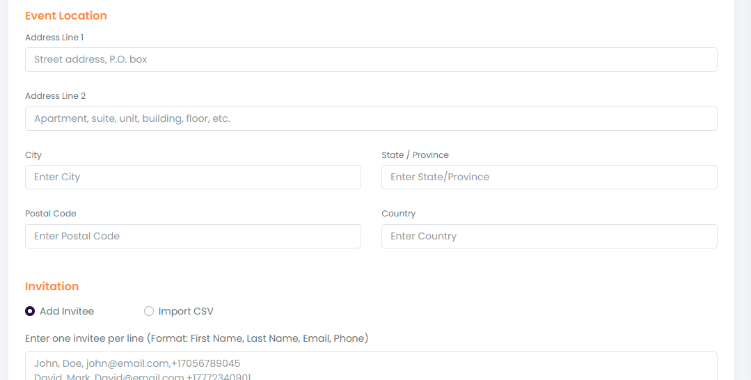Click the "State / Province" field label

[x=415, y=155]
